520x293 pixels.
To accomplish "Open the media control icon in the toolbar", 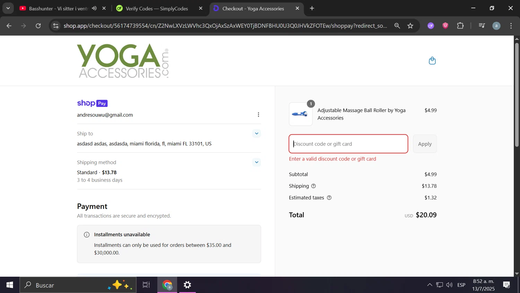I will click(x=482, y=26).
